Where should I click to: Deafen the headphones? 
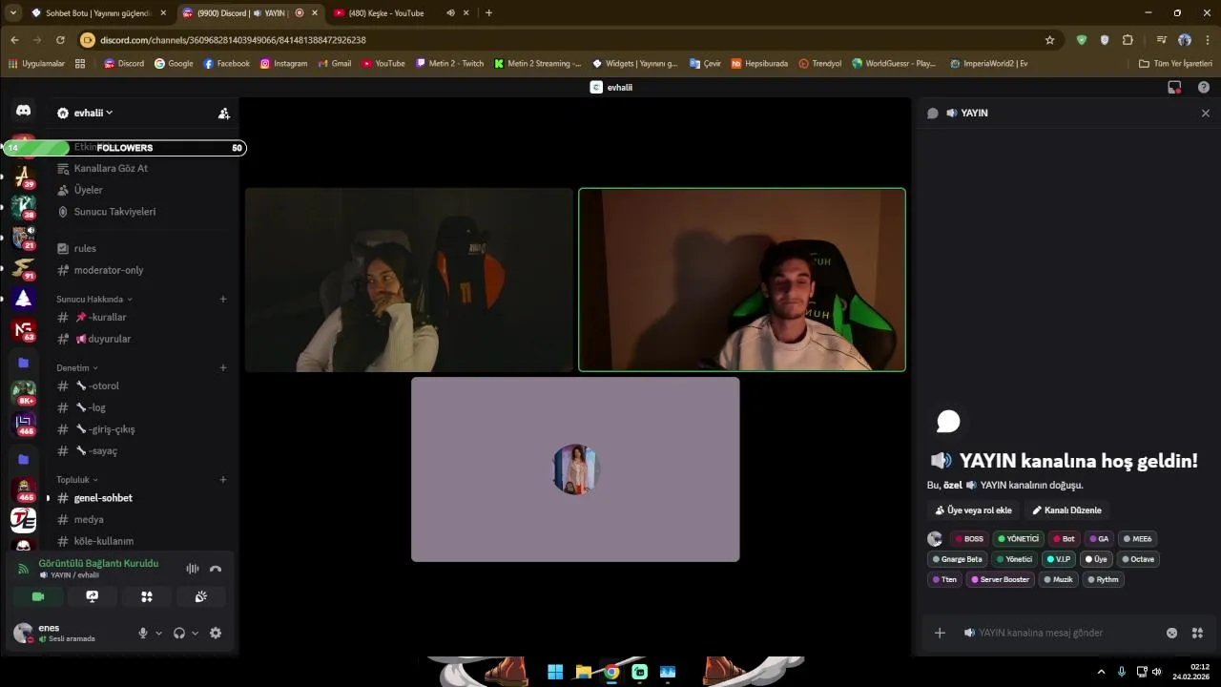click(178, 633)
